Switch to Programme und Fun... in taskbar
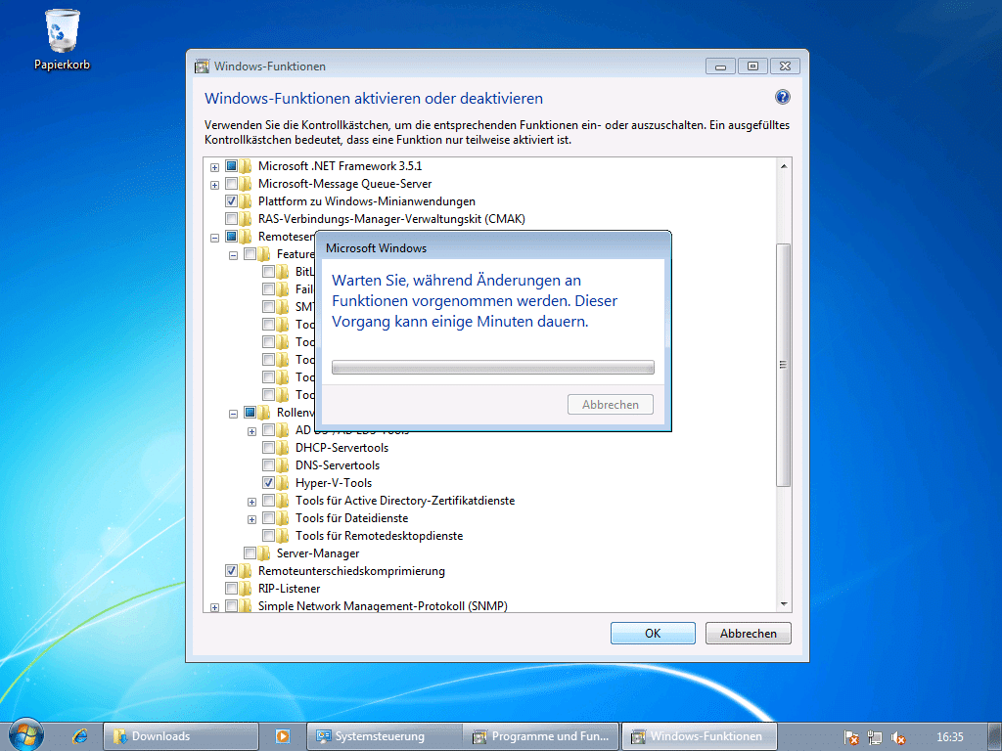Image resolution: width=1002 pixels, height=751 pixels. point(541,736)
